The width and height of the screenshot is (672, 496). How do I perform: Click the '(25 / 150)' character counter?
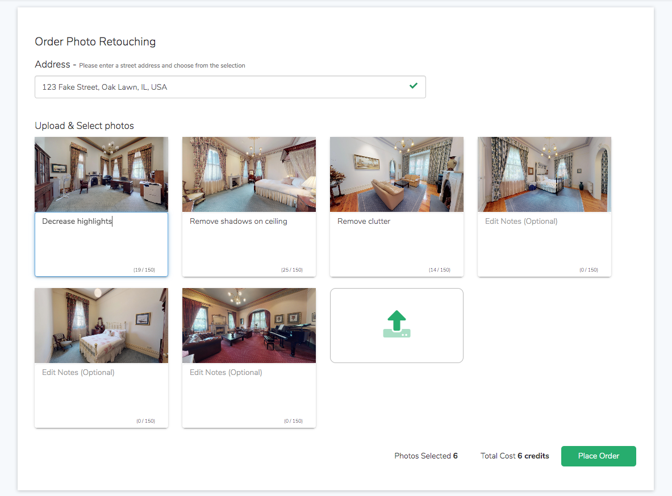(292, 270)
